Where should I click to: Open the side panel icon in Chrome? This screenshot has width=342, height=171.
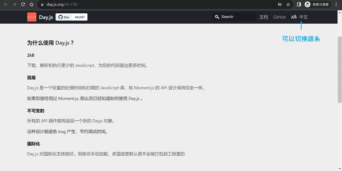(x=299, y=4)
